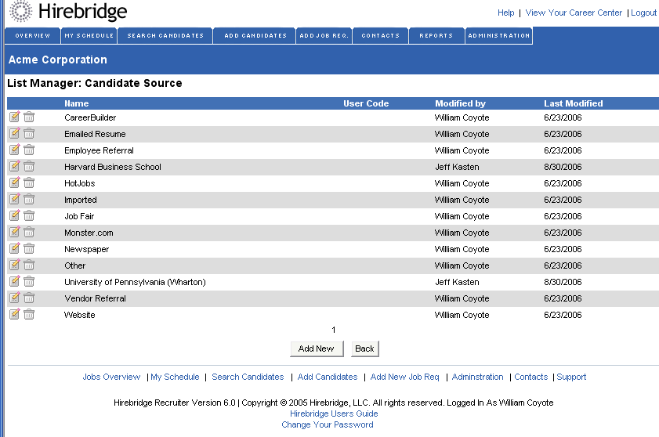Click the My Schedule footer link
This screenshot has height=437, width=659.
click(x=175, y=377)
